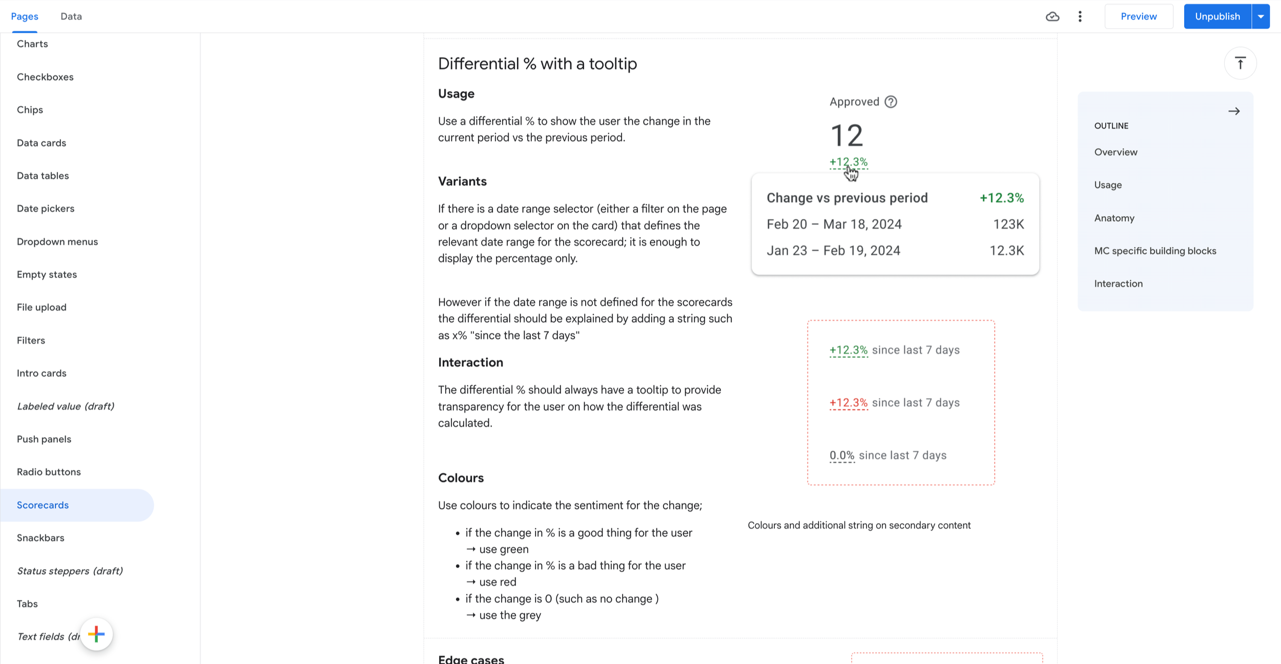Jump to MC specific building blocks section
1281x664 pixels.
click(1155, 251)
